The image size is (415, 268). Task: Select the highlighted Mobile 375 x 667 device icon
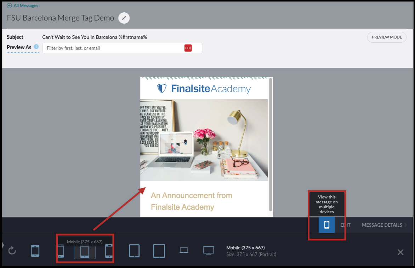[x=85, y=252]
